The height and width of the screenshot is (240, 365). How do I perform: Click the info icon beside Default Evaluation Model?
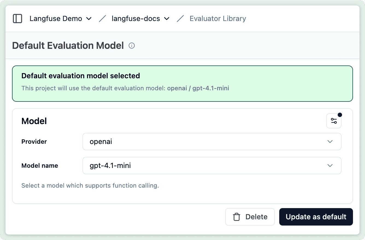(x=132, y=46)
